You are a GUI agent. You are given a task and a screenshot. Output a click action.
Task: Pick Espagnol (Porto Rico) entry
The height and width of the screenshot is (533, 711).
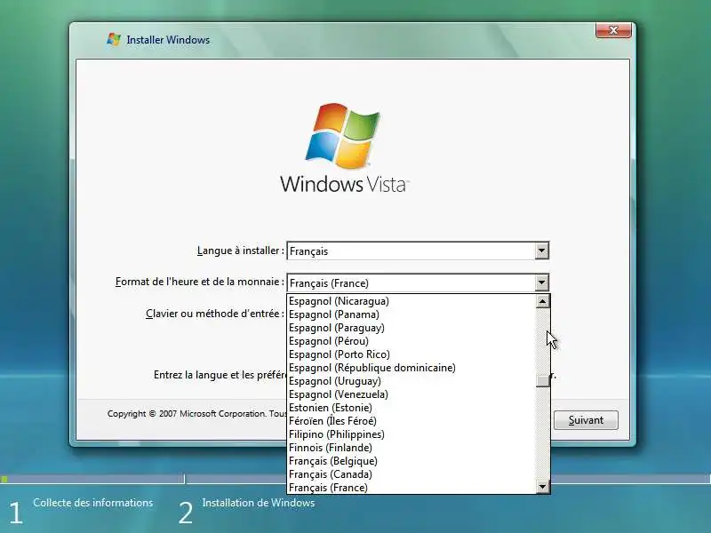[411, 354]
